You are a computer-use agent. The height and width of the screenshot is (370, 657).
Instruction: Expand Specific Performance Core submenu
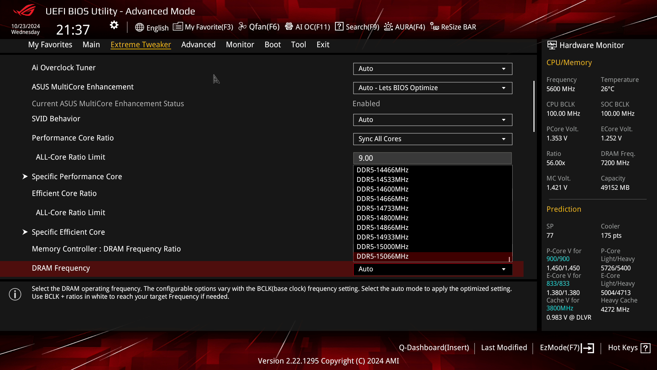coord(77,176)
